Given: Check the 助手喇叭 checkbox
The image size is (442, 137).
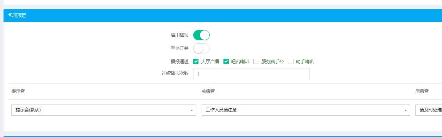Looking at the screenshot, I should (291, 62).
